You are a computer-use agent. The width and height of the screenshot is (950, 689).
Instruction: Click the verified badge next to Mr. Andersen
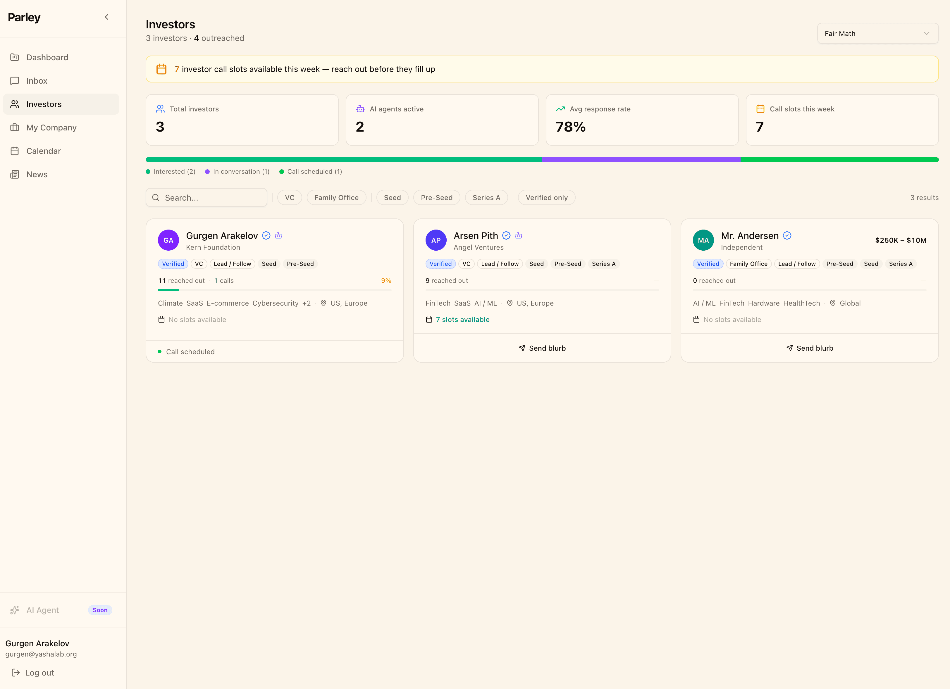(x=786, y=235)
